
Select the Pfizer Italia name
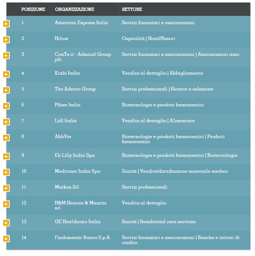tap(68, 105)
